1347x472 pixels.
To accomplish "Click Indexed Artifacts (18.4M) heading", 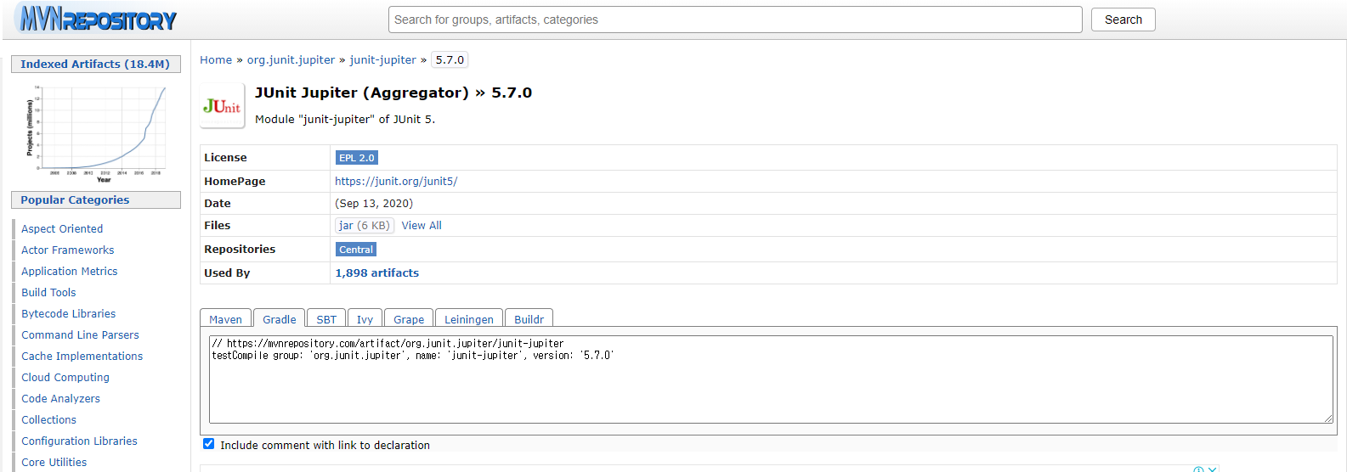I will pyautogui.click(x=95, y=64).
